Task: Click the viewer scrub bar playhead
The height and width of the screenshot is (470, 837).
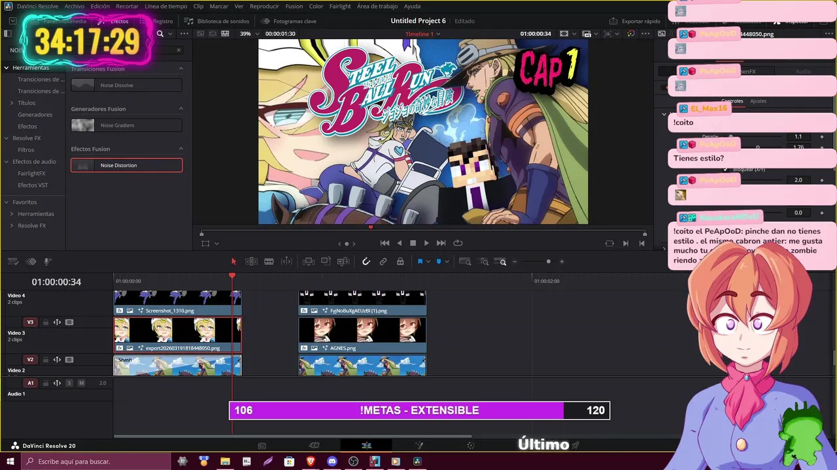Action: tap(371, 227)
